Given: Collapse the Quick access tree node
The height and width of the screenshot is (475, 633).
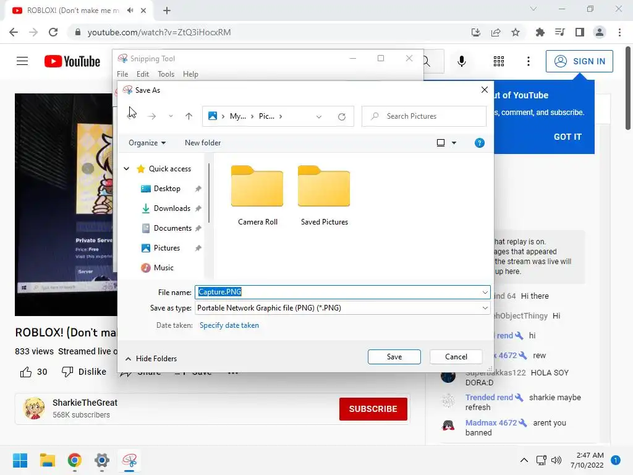Looking at the screenshot, I should click(126, 169).
